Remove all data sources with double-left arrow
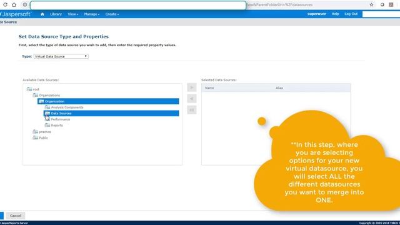The height and width of the screenshot is (225, 400). tap(192, 110)
